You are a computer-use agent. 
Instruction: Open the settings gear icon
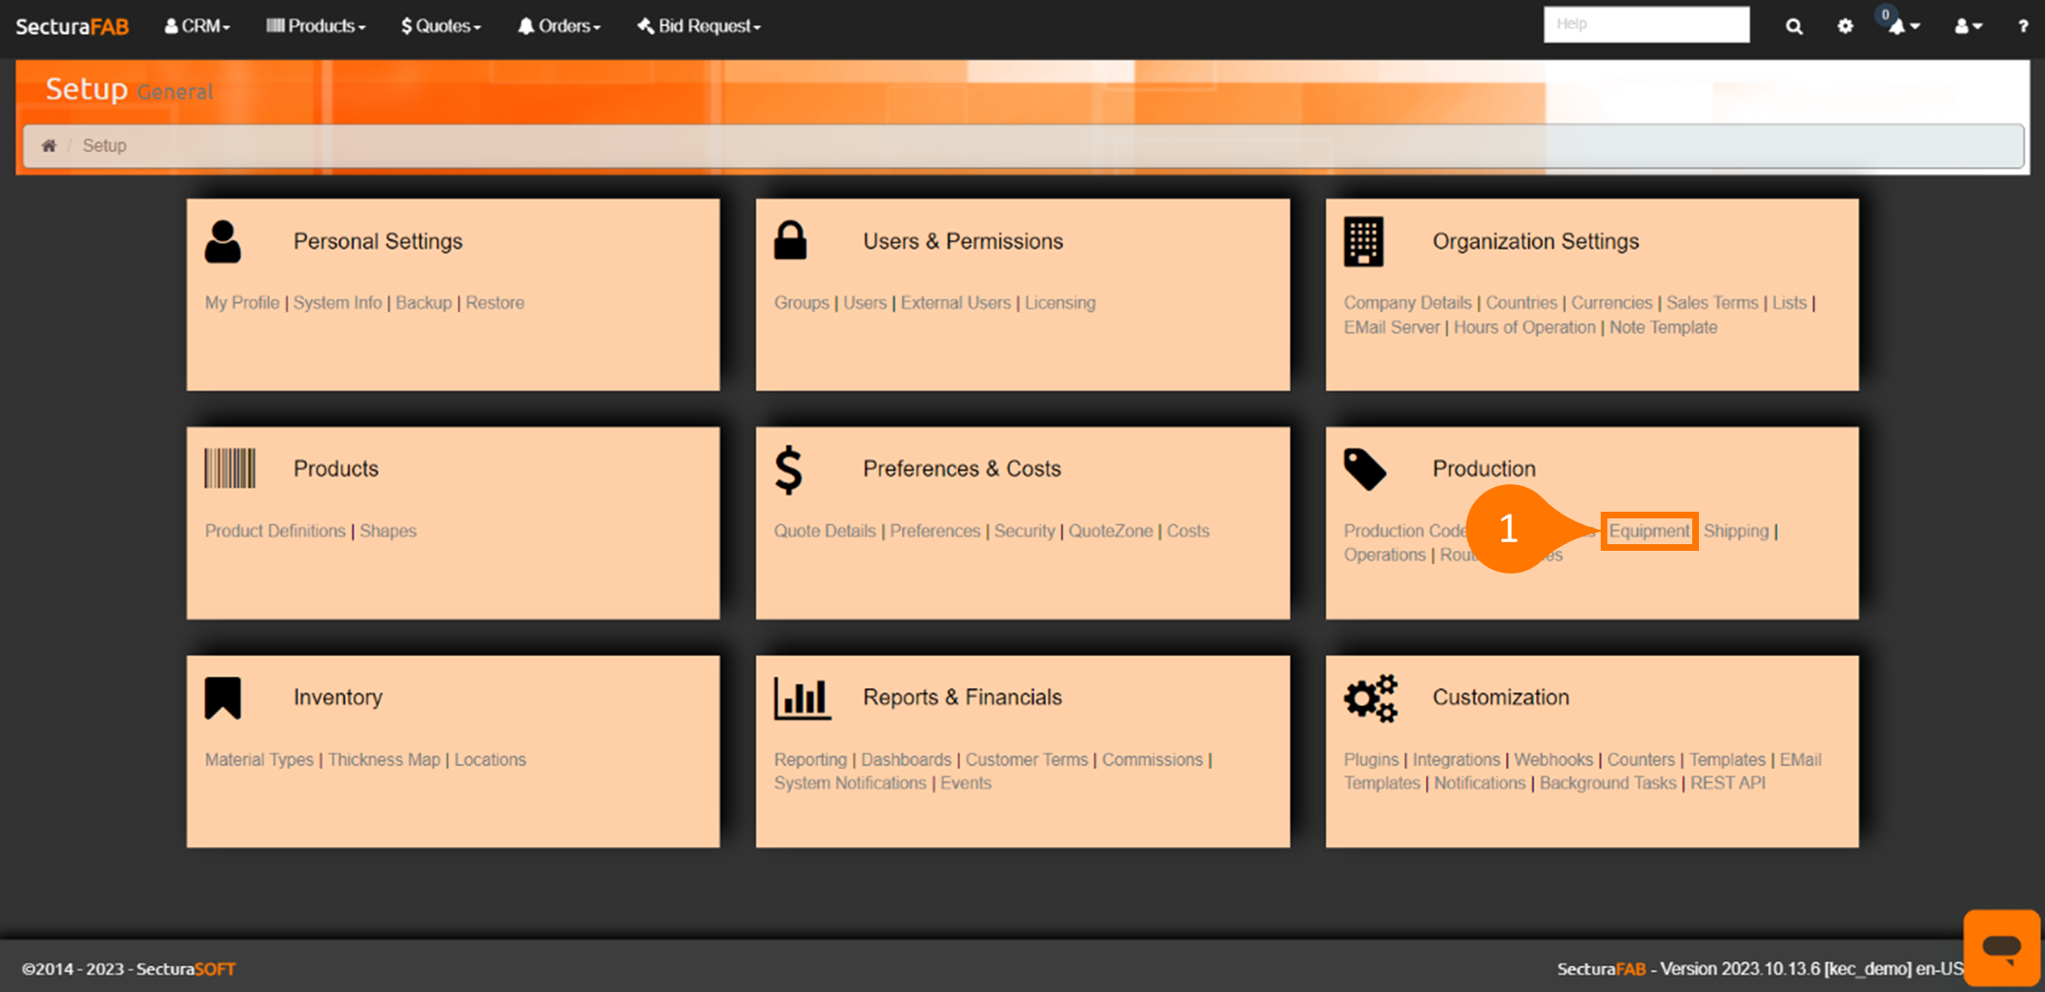(x=1845, y=27)
